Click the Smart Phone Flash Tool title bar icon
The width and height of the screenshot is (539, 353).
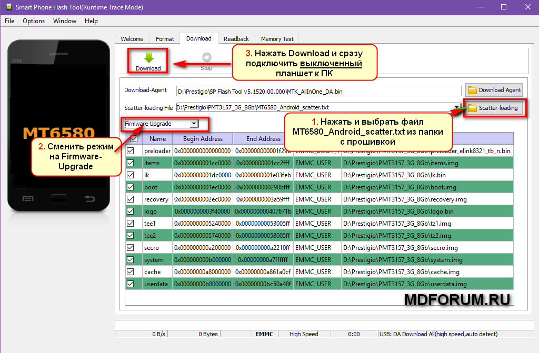(8, 7)
